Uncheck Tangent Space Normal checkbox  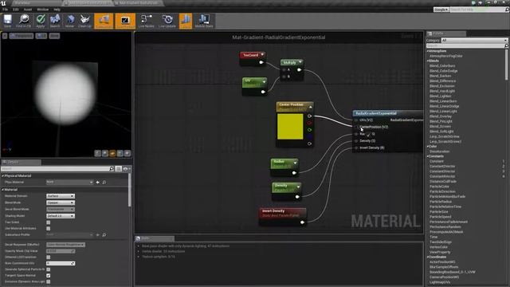coord(49,276)
